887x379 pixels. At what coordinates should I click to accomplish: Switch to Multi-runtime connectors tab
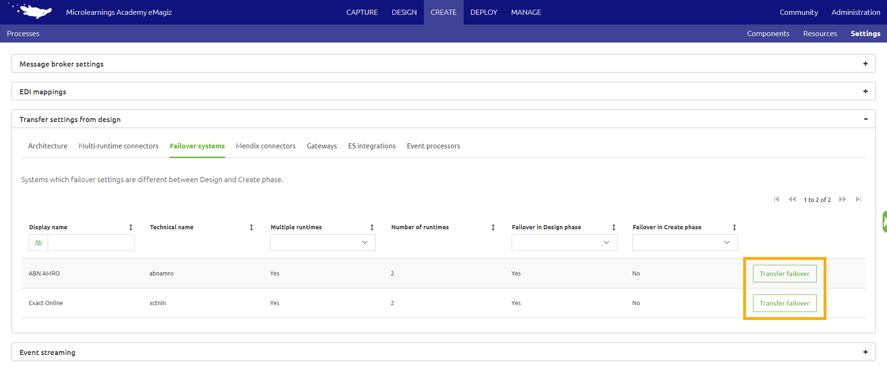(x=118, y=146)
